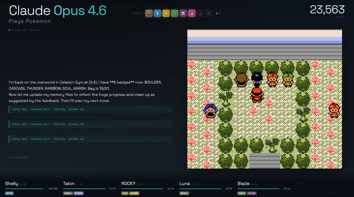The width and height of the screenshot is (354, 197).
Task: Click the third replace_text tool call entry
Action: pyautogui.click(x=90, y=139)
